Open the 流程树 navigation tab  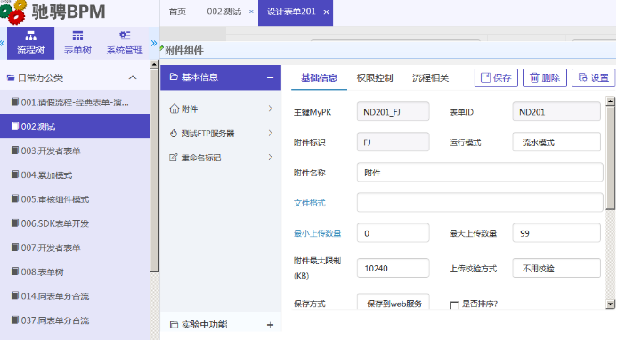coord(30,44)
